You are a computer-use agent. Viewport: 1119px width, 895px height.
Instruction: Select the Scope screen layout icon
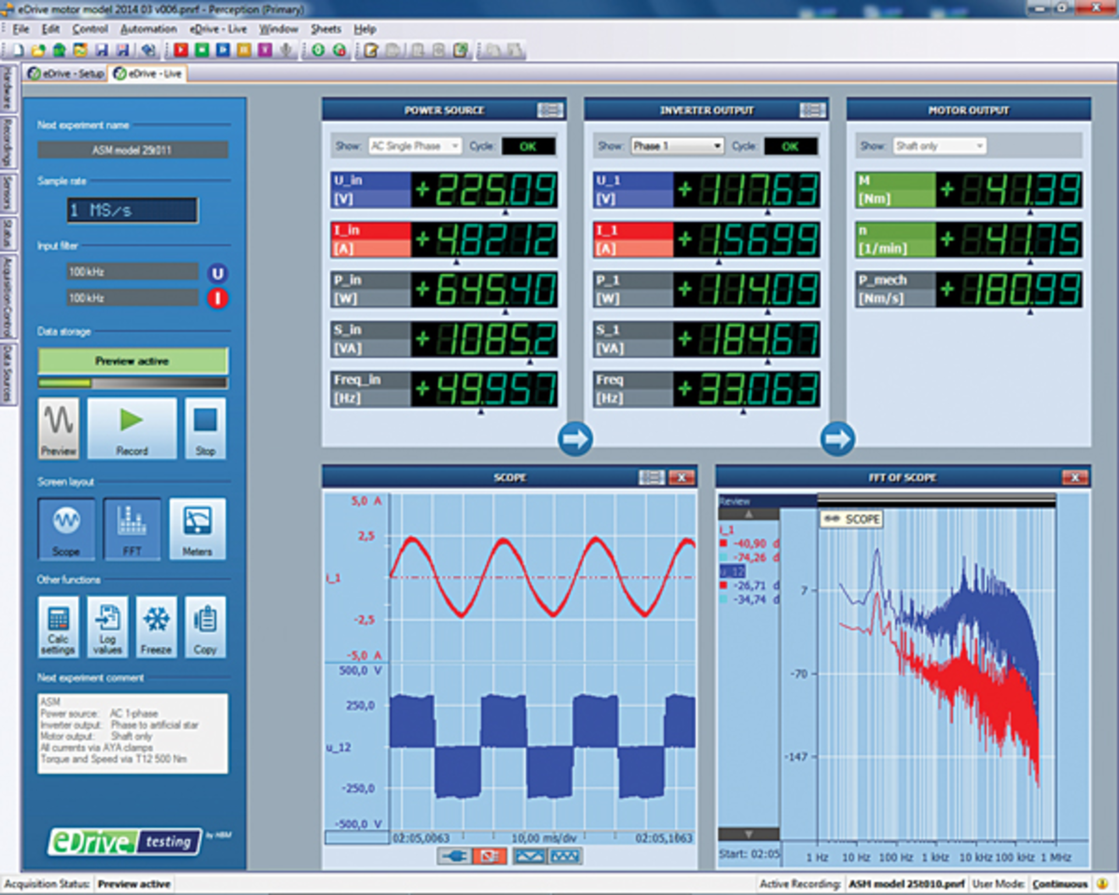[x=66, y=529]
